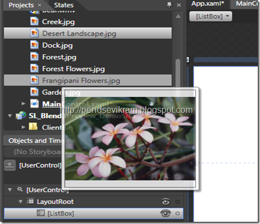Image resolution: width=260 pixels, height=224 pixels.
Task: Pin the Projects panel with pushpin icon
Action: point(169,5)
